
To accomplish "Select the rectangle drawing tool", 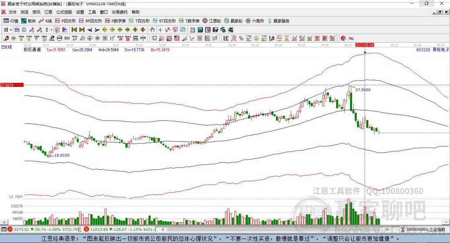I will (154, 39).
